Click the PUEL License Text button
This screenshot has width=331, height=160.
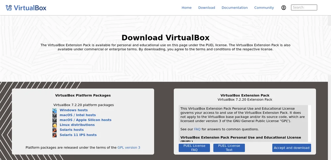[229, 148]
